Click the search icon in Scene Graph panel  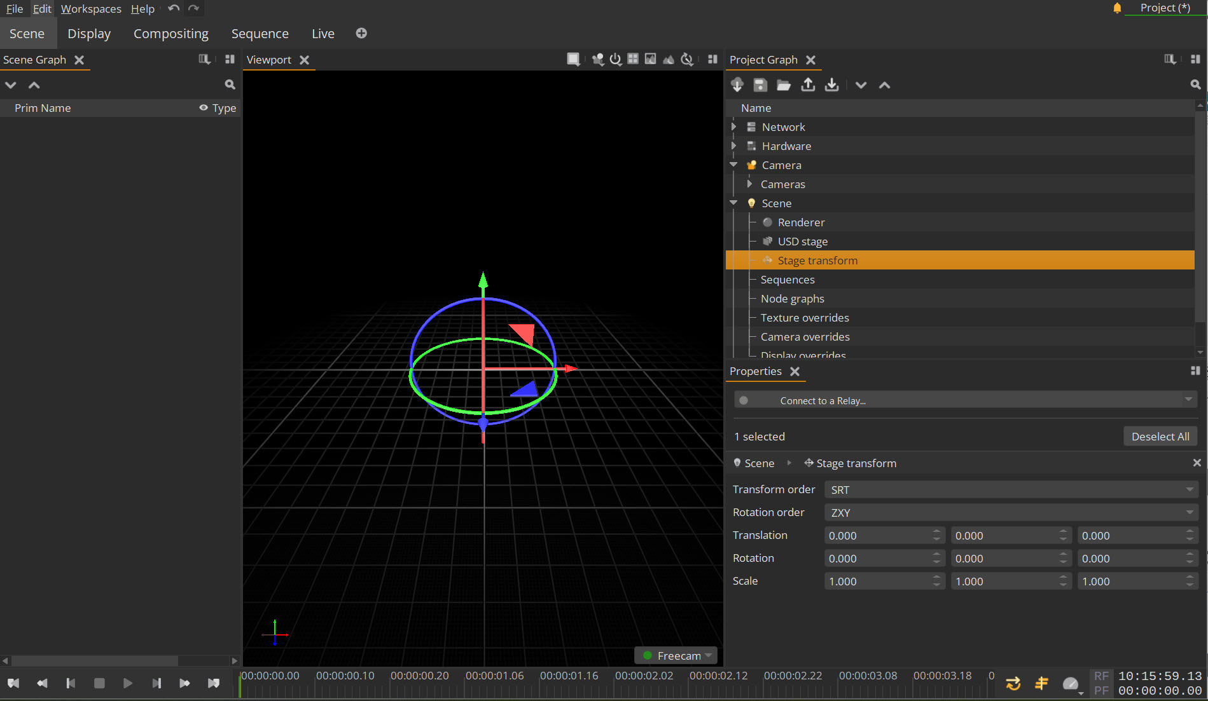230,85
